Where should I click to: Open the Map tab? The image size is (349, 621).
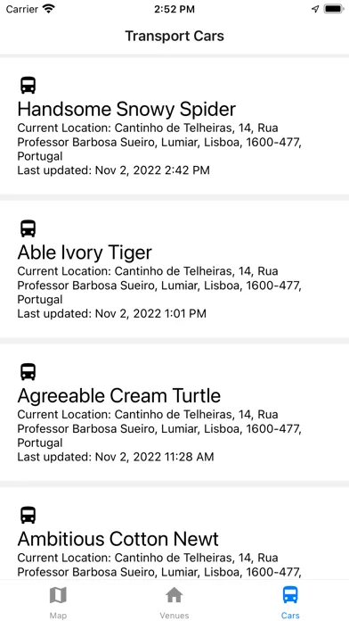[x=58, y=602]
